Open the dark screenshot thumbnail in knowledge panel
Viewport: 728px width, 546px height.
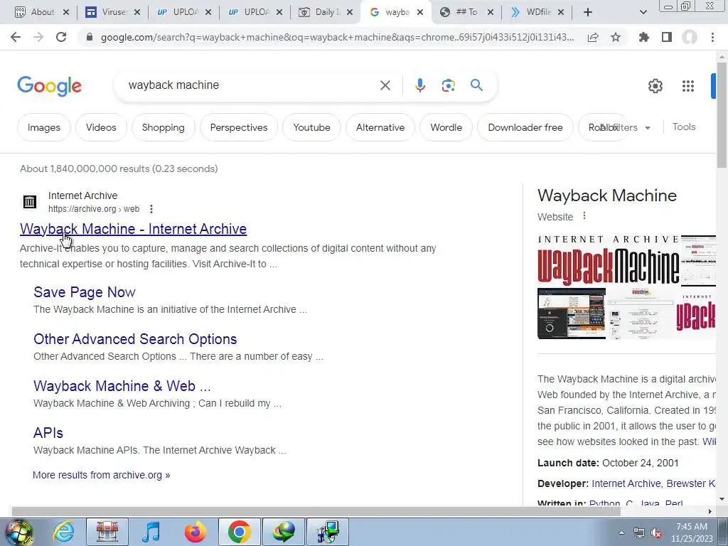(572, 314)
